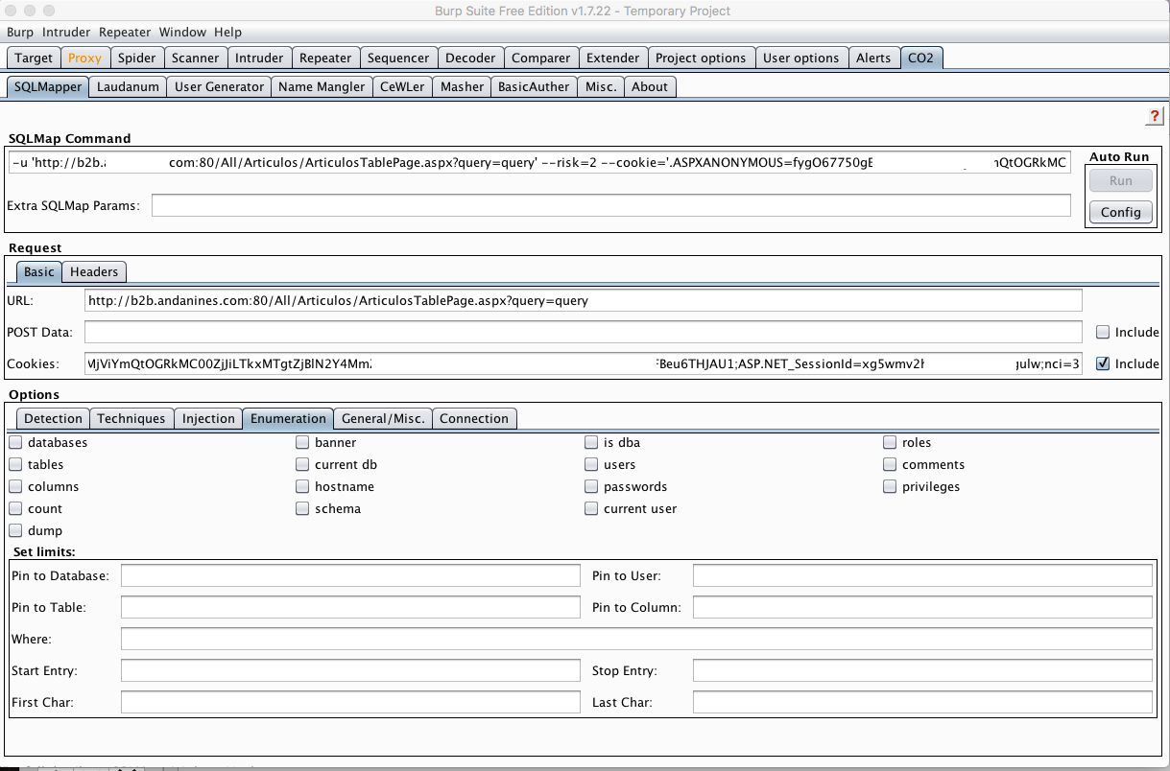Click the red question mark help icon
Screen dimensions: 1170x771
click(x=1155, y=116)
